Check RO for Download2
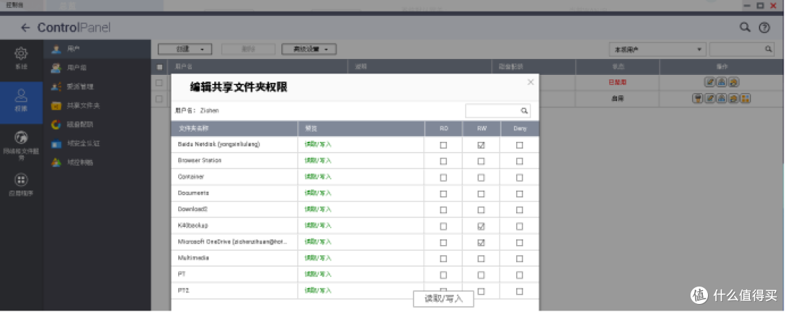The height and width of the screenshot is (312, 785). 443,210
